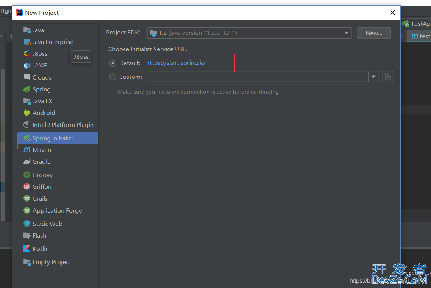The image size is (431, 288).
Task: Select Static Web project type label
Action: (47, 224)
